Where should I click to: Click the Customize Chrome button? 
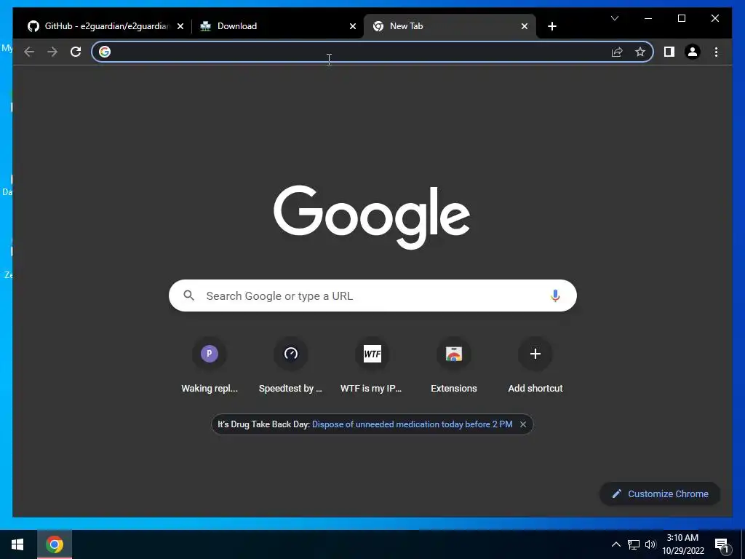point(660,494)
